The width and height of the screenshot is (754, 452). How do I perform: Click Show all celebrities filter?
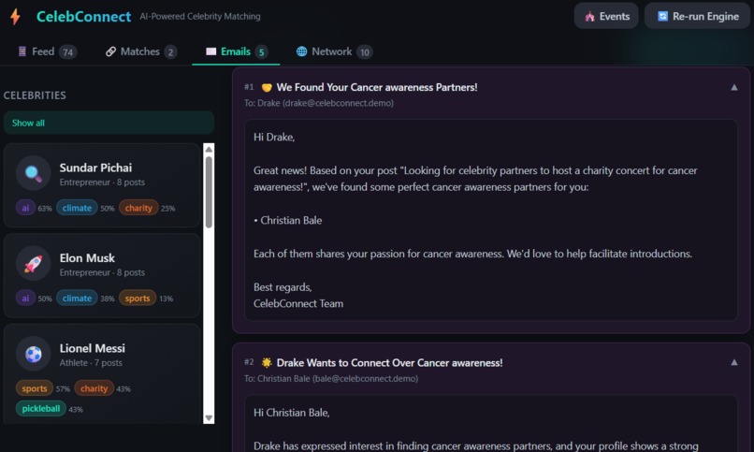(x=109, y=123)
